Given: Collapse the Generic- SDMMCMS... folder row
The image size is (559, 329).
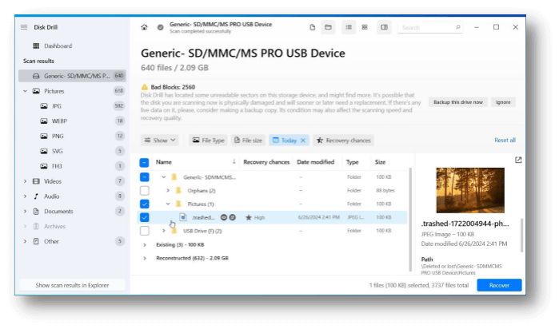Looking at the screenshot, I should (164, 177).
